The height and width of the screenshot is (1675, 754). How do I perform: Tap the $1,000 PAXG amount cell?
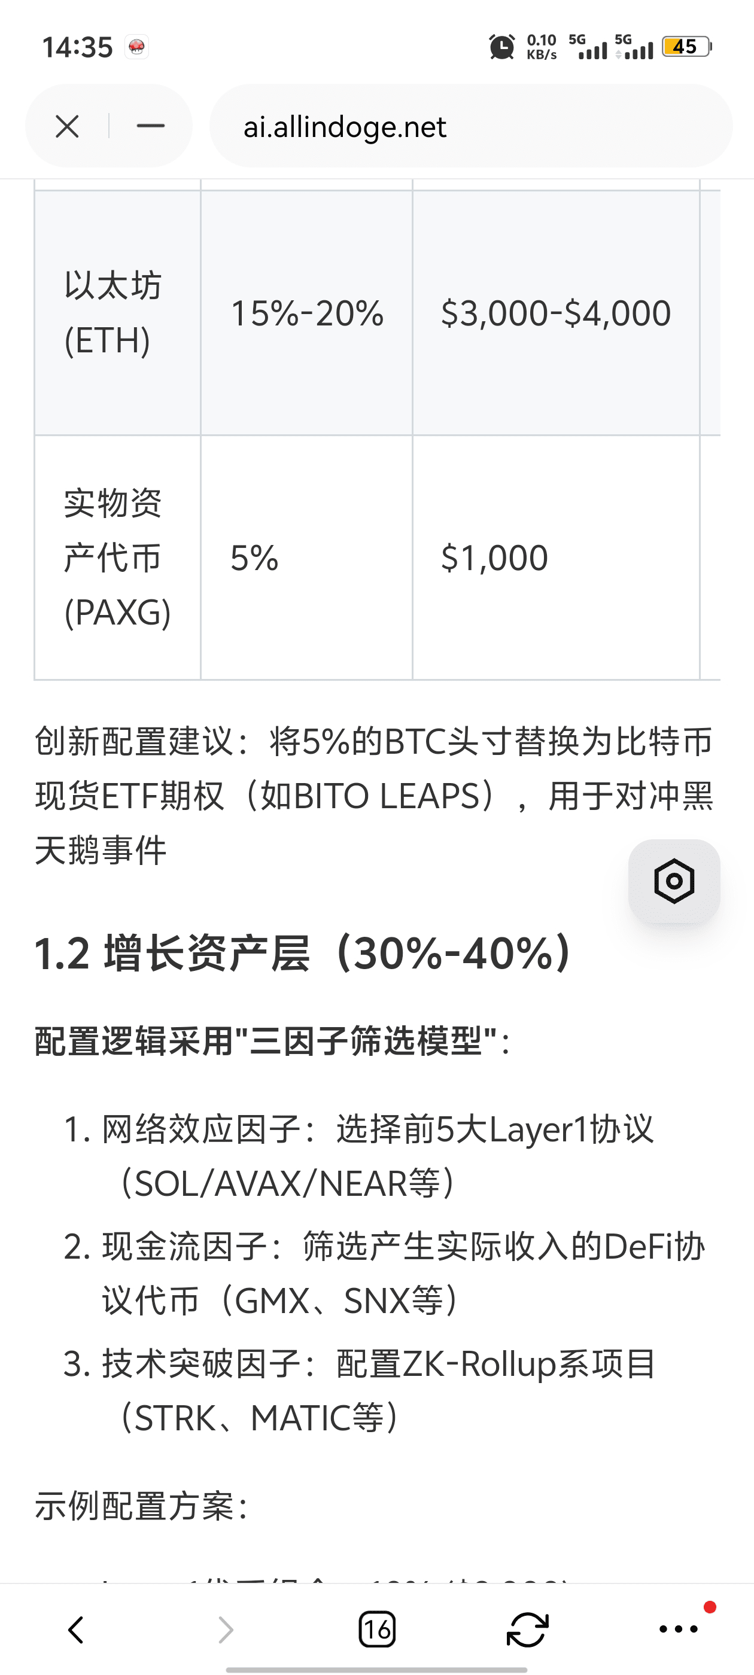tap(557, 558)
